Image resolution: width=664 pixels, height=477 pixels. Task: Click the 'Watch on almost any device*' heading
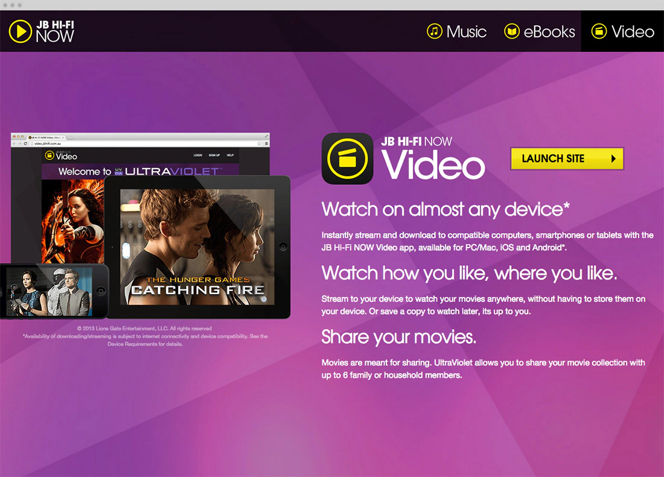[x=445, y=210]
